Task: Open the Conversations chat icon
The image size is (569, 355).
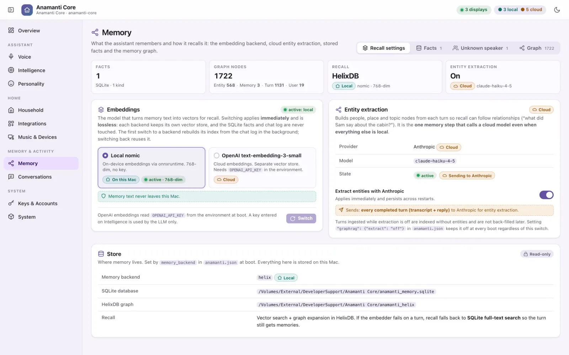Action: point(11,177)
